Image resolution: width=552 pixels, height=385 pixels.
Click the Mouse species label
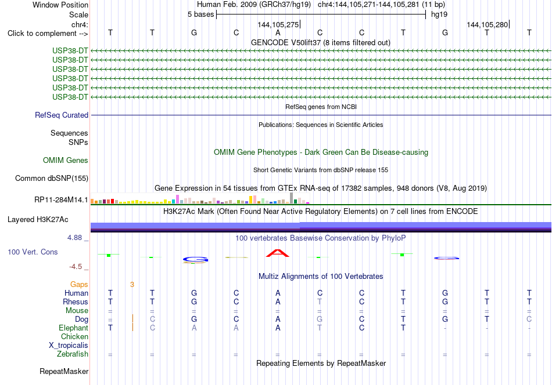click(x=77, y=311)
